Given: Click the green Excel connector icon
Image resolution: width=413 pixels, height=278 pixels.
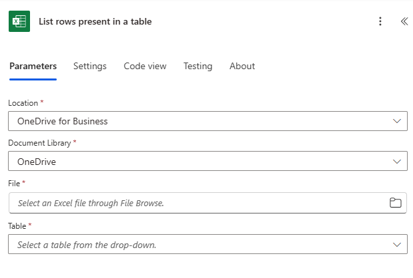Looking at the screenshot, I should coord(19,21).
